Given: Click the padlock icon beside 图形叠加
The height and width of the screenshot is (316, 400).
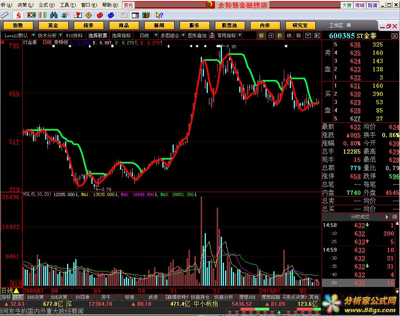Looking at the screenshot, I should pos(212,35).
